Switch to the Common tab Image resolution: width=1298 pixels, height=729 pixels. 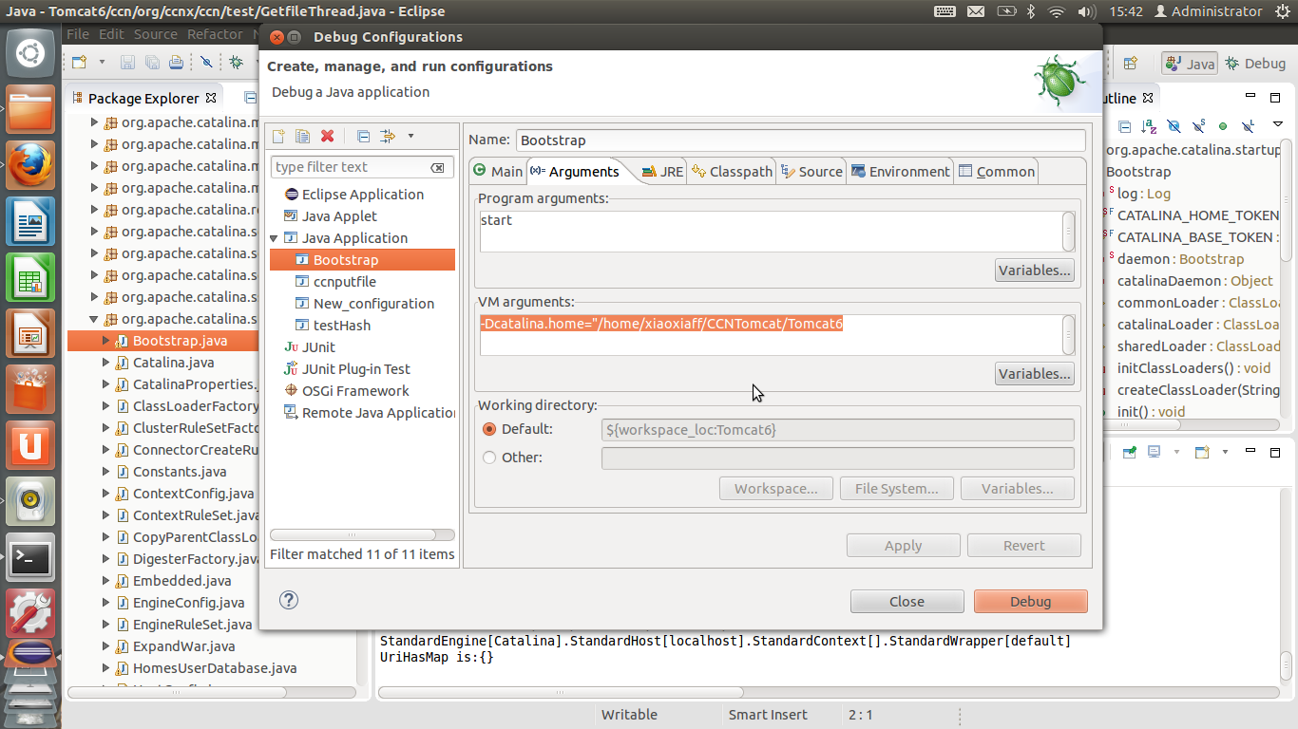tap(996, 172)
